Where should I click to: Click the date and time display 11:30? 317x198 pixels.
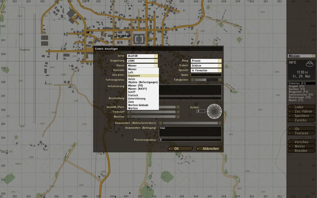coord(301,74)
